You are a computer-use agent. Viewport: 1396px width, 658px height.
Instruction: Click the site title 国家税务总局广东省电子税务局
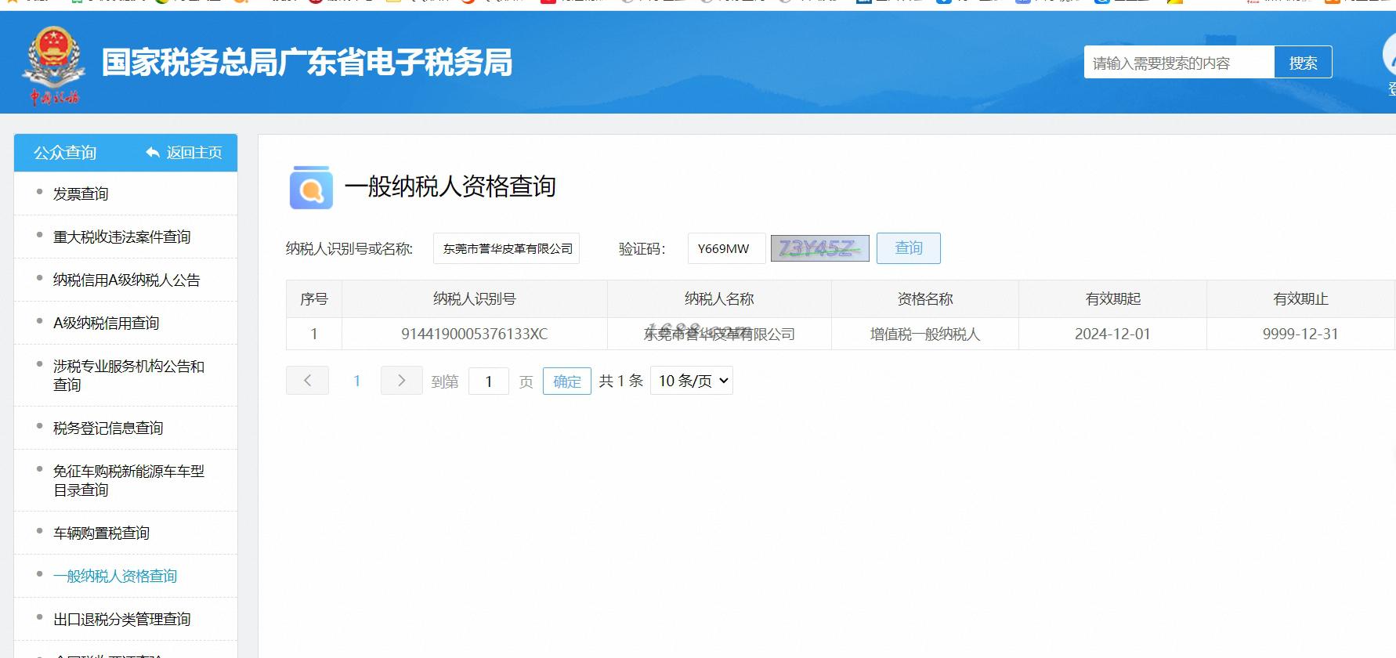(x=307, y=63)
